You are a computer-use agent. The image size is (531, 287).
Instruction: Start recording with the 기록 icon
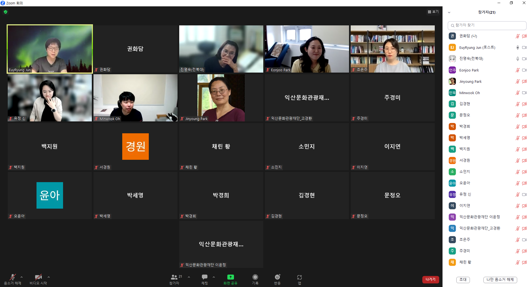coord(255,277)
